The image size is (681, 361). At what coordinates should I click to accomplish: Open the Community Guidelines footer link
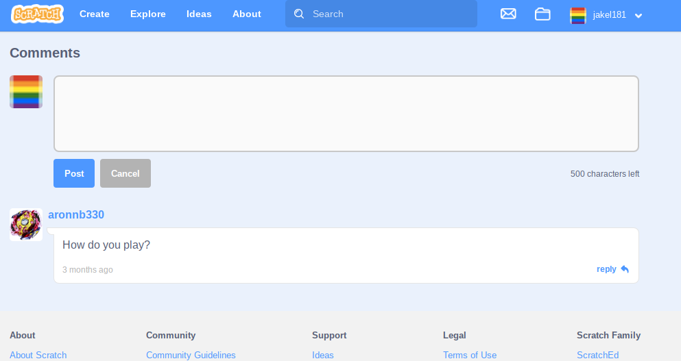(191, 355)
